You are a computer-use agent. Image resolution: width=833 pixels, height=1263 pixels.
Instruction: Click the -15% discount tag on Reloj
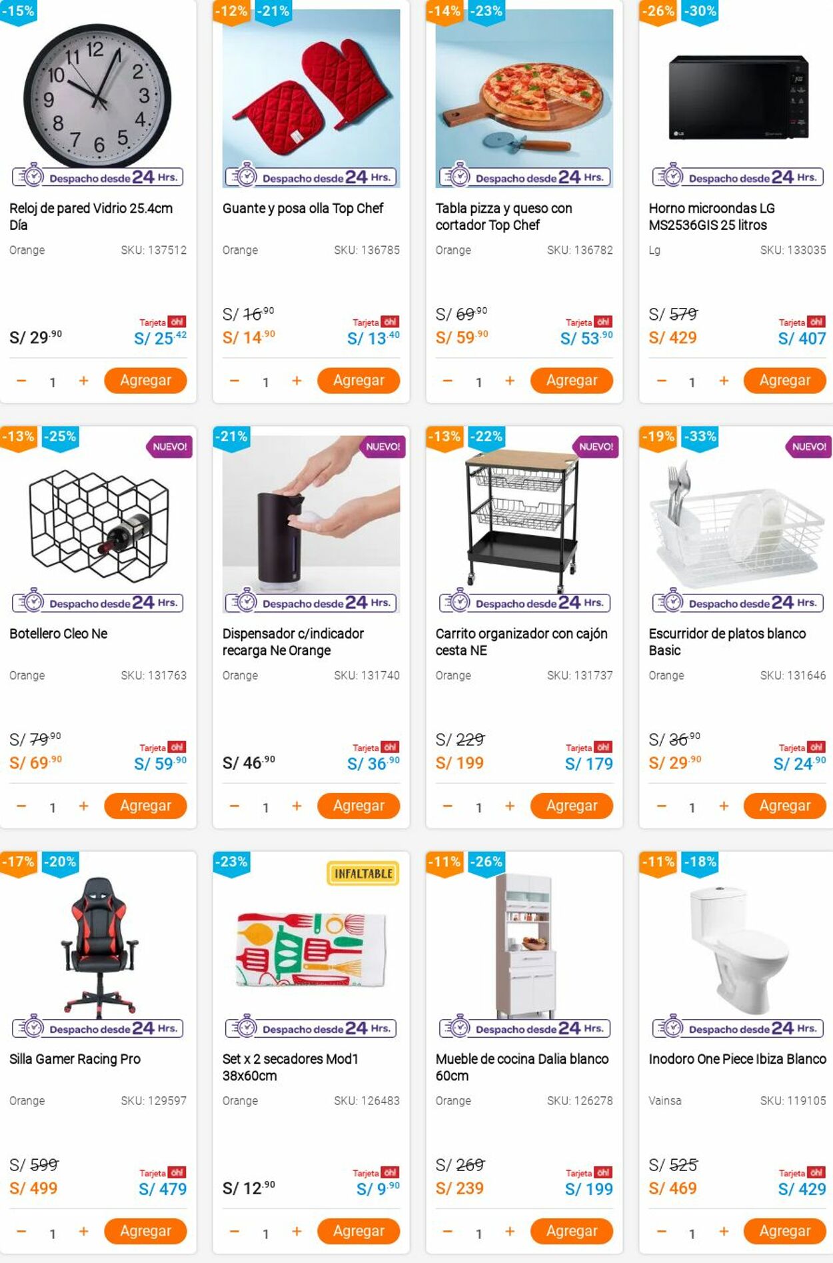(x=18, y=11)
